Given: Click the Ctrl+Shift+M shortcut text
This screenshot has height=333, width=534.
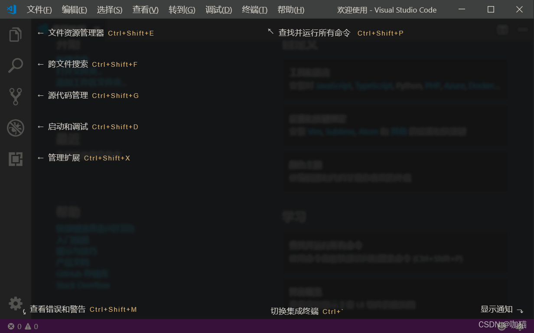Looking at the screenshot, I should [x=113, y=310].
